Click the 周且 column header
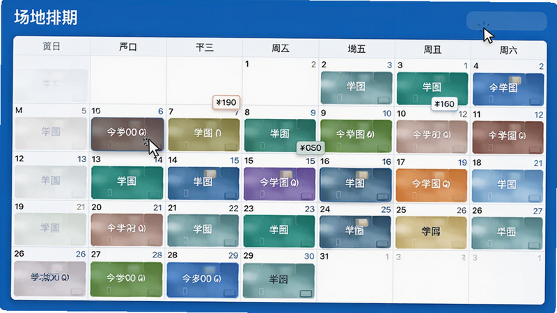This screenshot has width=557, height=313. pos(432,49)
